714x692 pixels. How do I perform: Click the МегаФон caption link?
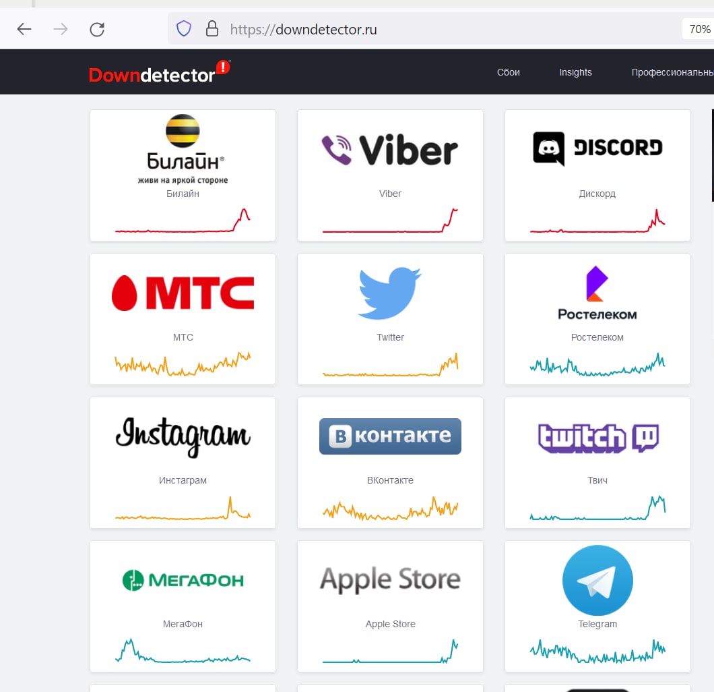tap(183, 624)
